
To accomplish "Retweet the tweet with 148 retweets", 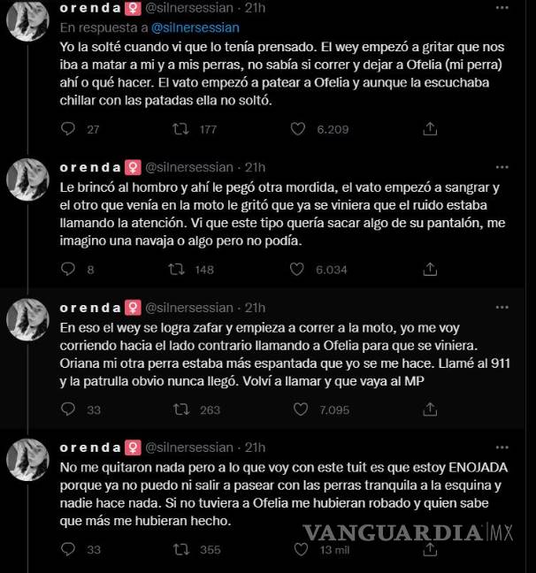I will (x=176, y=270).
